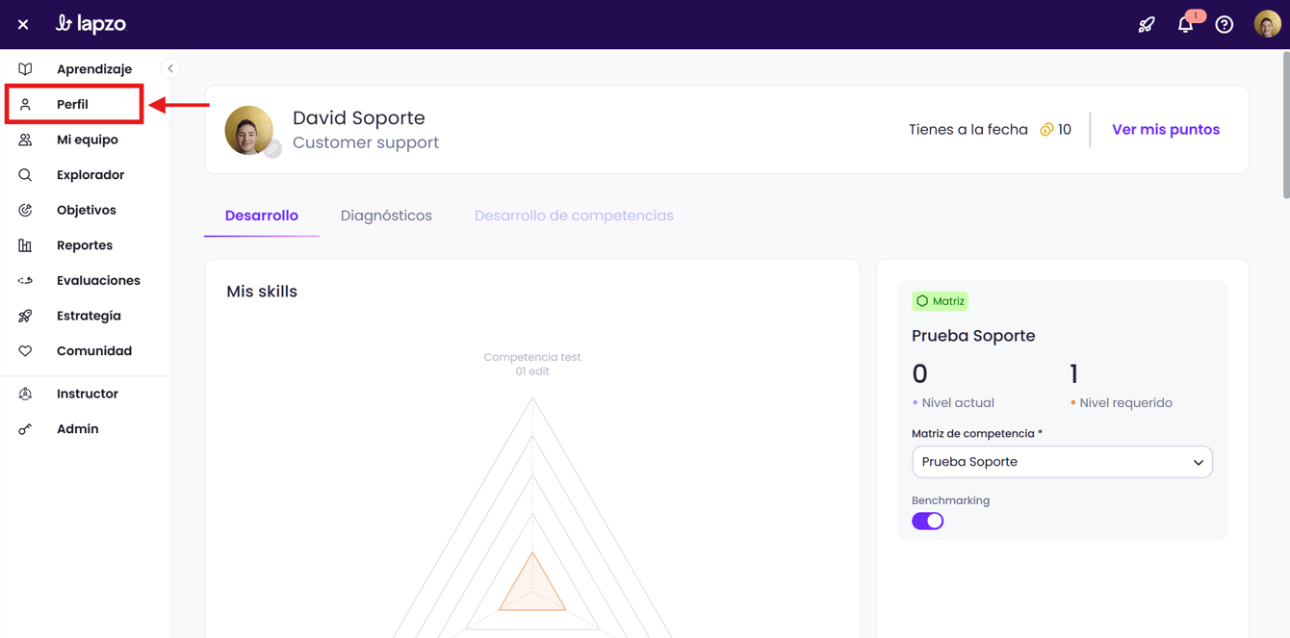Click the Reportes chart icon

[x=25, y=245]
